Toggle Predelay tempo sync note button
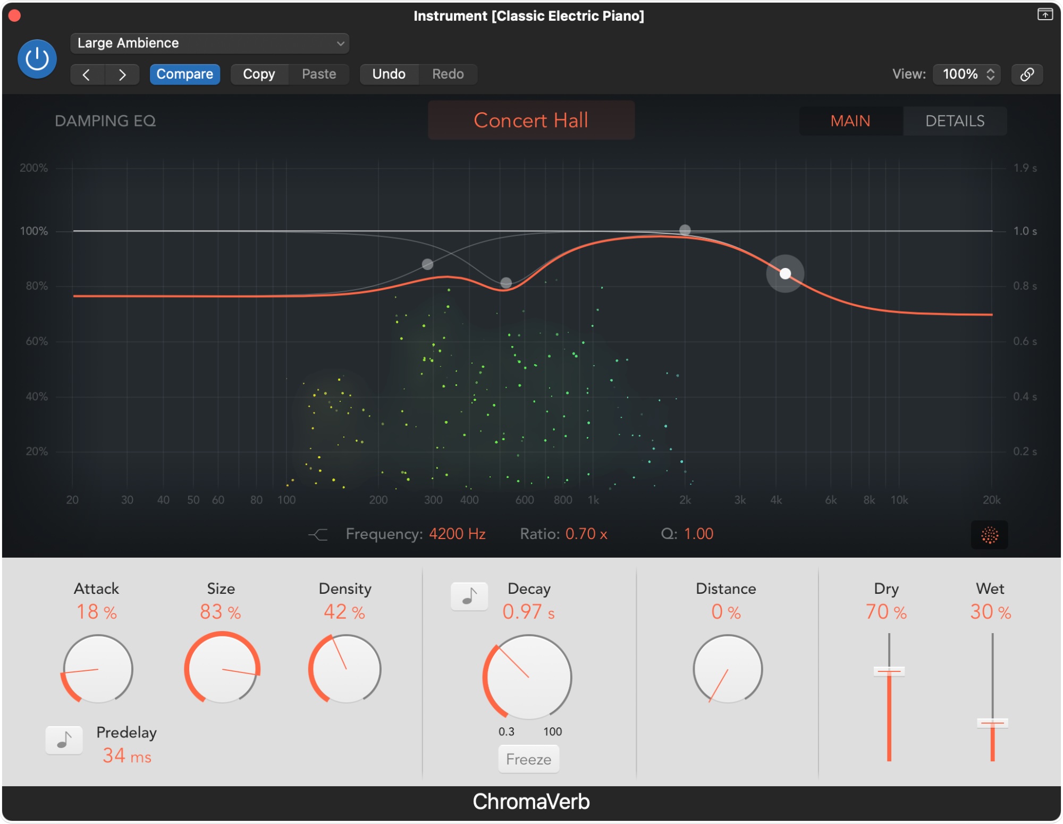 coord(64,740)
